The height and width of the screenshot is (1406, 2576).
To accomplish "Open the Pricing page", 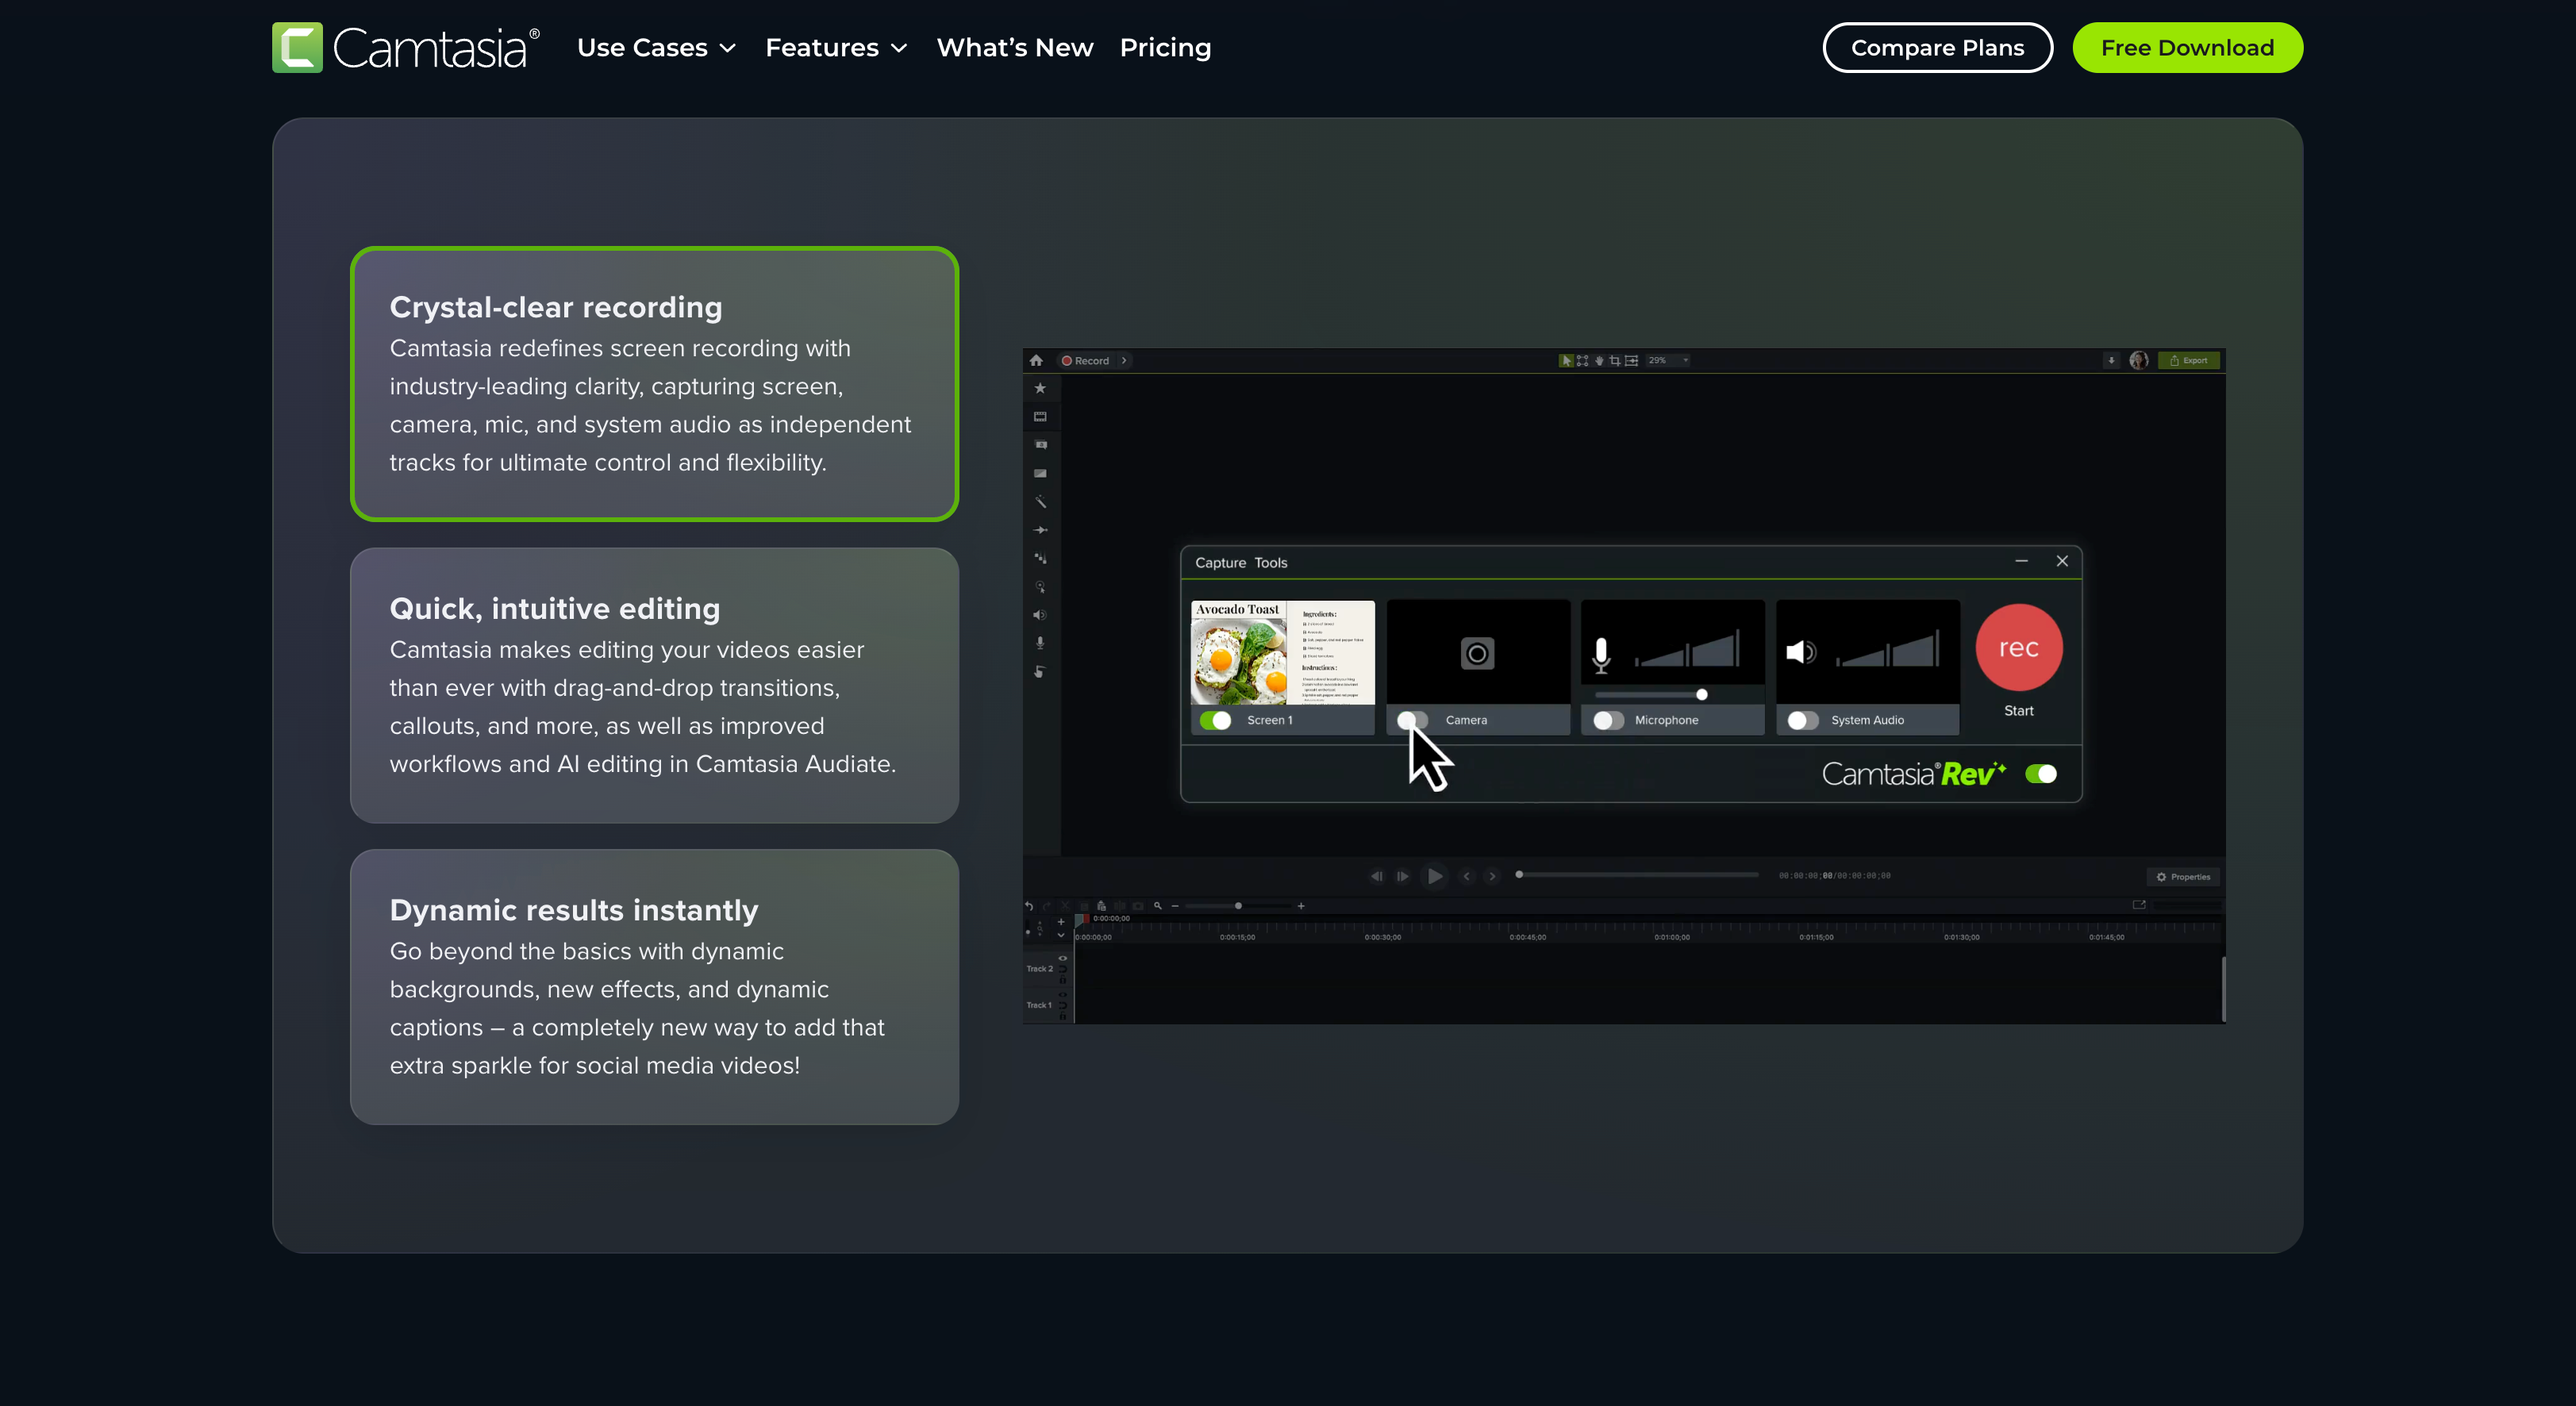I will click(1165, 47).
